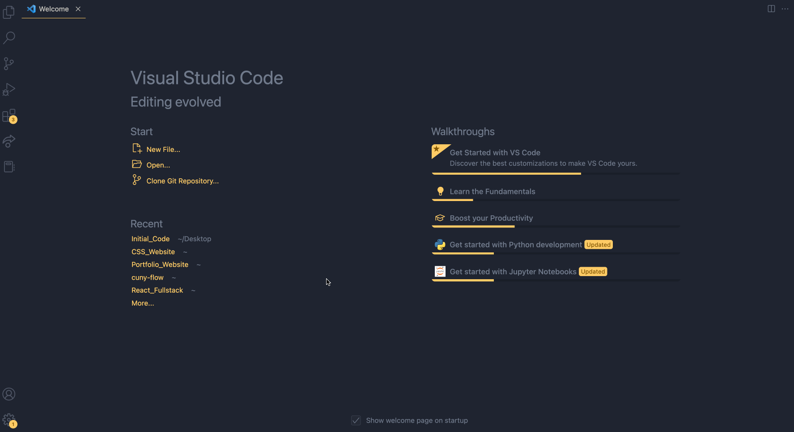This screenshot has width=794, height=432.
Task: Click the Boost your Productivity progress bar
Action: tap(556, 226)
